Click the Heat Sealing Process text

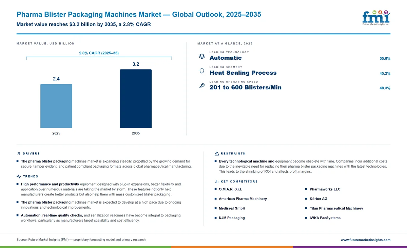coord(243,73)
